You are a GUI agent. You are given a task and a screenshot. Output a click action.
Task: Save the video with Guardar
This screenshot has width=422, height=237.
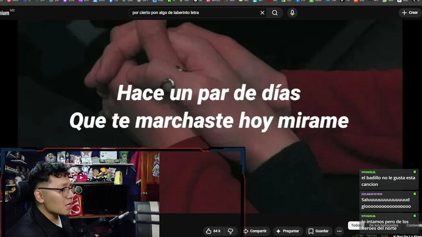pos(318,231)
